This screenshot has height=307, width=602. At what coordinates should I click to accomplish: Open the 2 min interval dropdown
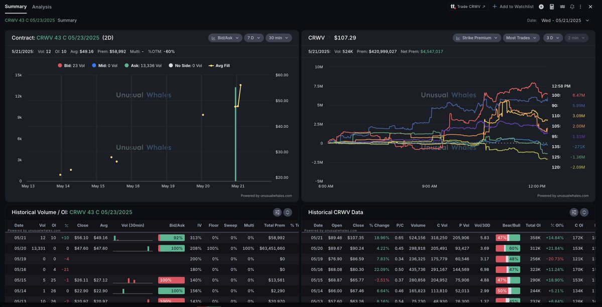577,38
